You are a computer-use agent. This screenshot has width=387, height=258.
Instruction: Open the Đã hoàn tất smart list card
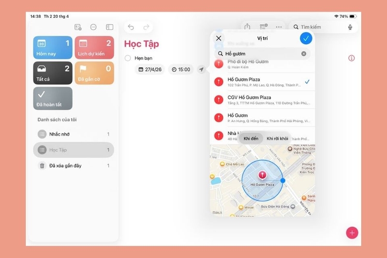(x=53, y=98)
